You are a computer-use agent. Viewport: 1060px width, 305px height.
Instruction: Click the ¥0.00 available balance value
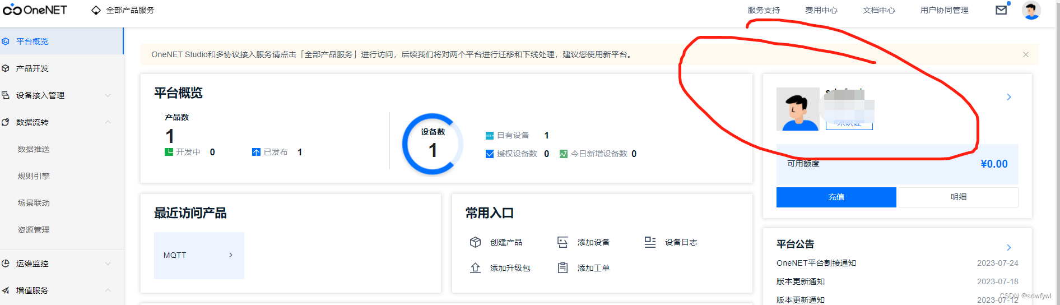[x=994, y=164]
